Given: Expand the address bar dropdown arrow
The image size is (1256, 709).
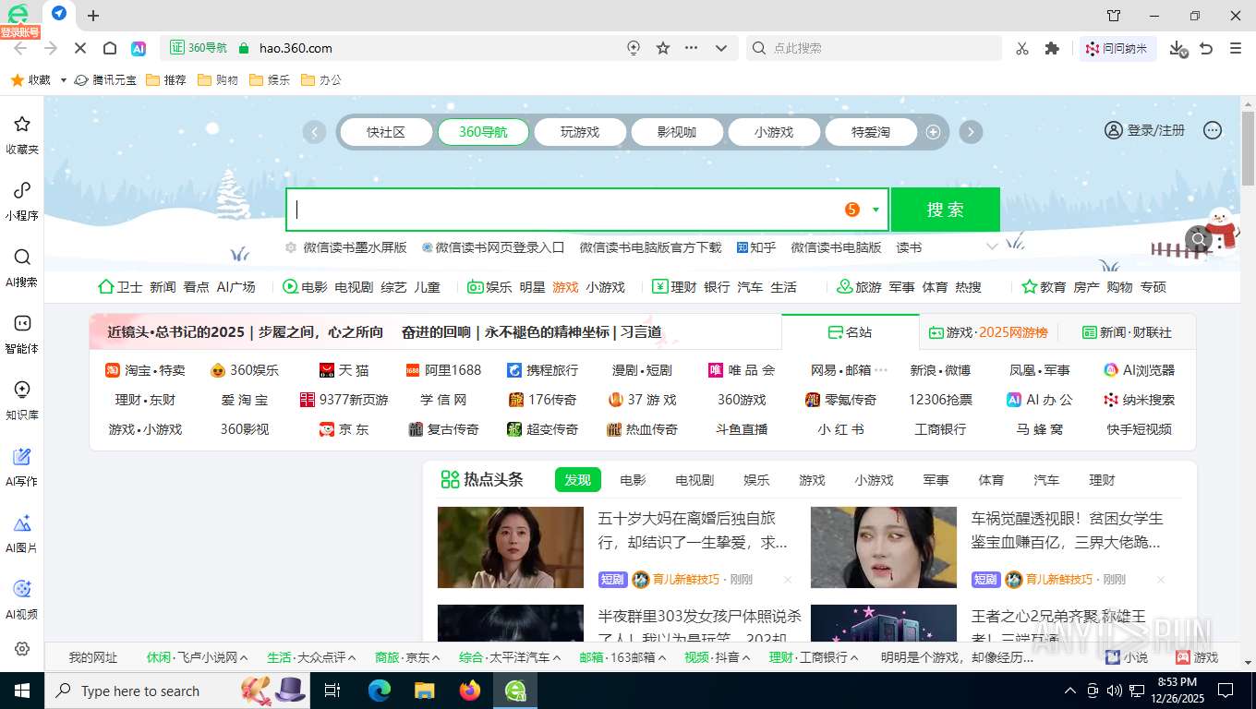Looking at the screenshot, I should [x=721, y=48].
